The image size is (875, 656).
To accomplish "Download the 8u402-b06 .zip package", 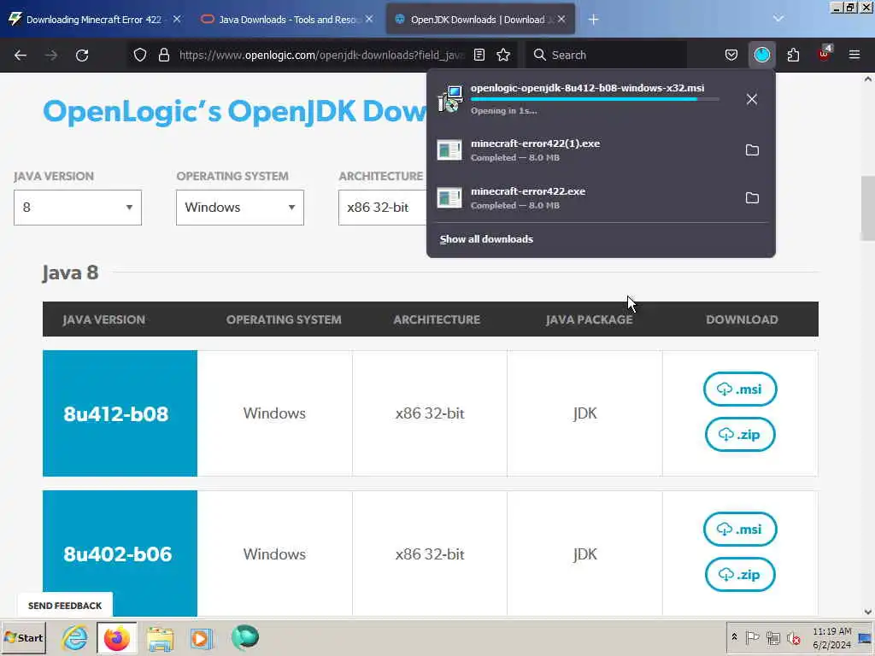I will 740,575.
